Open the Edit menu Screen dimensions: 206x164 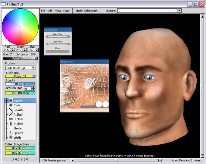[50, 11]
